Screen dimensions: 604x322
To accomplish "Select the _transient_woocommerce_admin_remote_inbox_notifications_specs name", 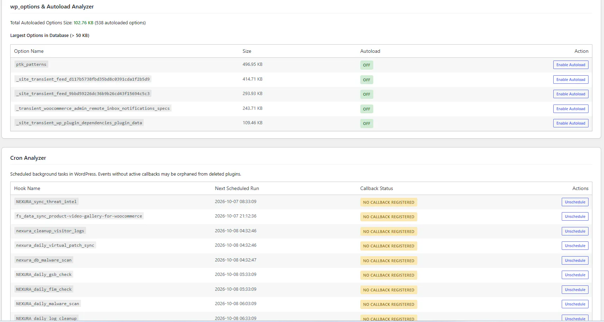I will pyautogui.click(x=93, y=108).
